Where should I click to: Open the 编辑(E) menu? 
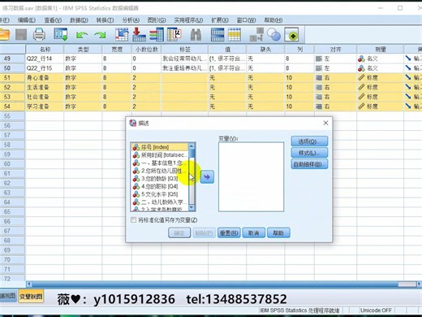(x=27, y=20)
